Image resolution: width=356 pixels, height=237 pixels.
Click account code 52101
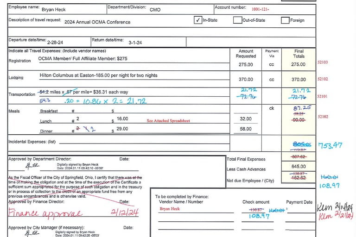[323, 96]
